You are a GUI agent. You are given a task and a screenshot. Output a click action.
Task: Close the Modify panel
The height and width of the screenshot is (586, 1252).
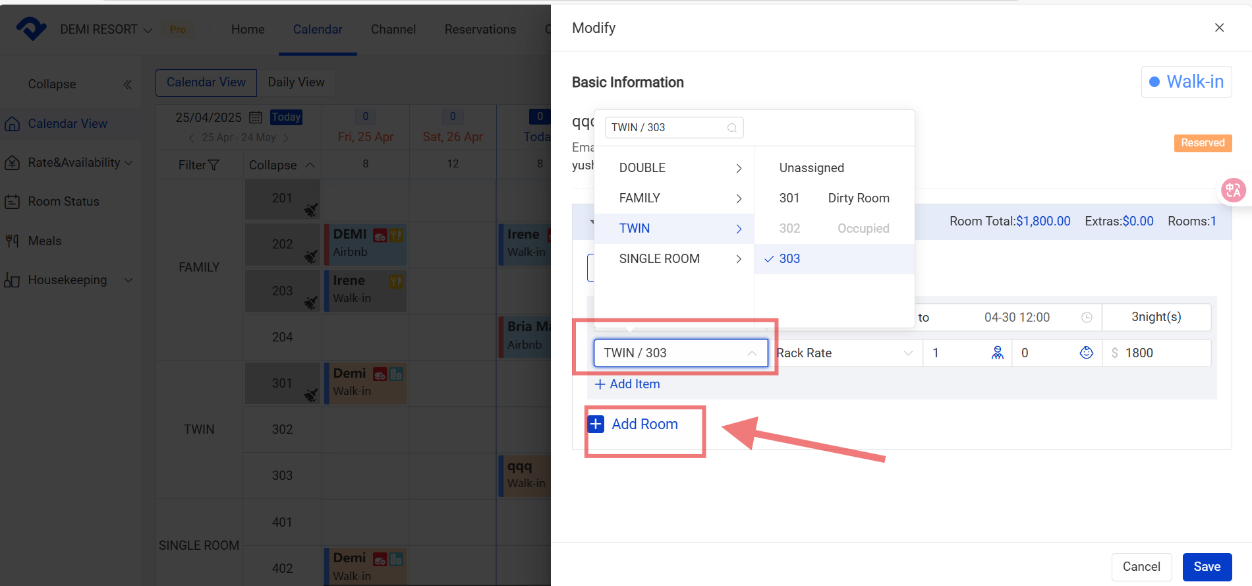(x=1219, y=28)
